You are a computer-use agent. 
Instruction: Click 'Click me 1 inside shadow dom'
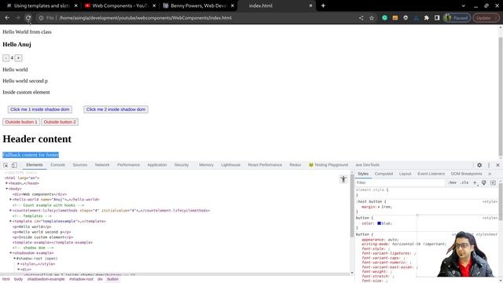coord(40,109)
